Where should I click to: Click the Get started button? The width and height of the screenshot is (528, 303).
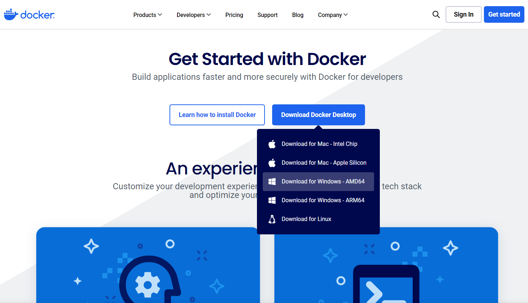point(504,14)
